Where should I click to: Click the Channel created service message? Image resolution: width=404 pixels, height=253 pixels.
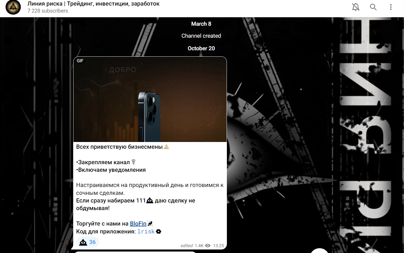pyautogui.click(x=201, y=36)
